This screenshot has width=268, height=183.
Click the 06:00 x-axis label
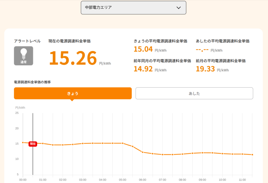point(143,180)
